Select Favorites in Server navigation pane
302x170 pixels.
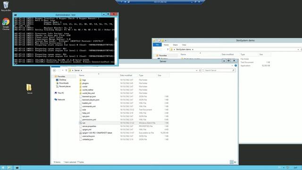pyautogui.click(x=61, y=76)
